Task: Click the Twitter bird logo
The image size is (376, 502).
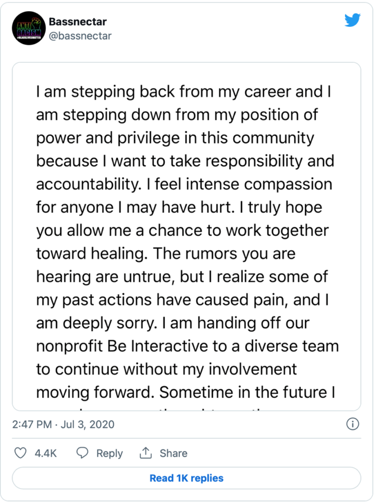Action: (352, 20)
